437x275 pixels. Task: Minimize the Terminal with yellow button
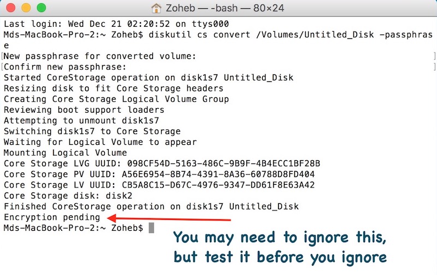[25, 9]
